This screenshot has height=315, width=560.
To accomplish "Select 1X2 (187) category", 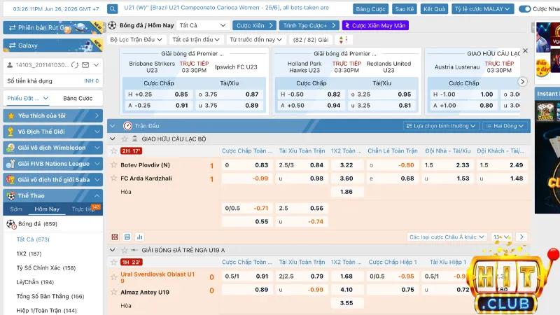I will tap(29, 253).
